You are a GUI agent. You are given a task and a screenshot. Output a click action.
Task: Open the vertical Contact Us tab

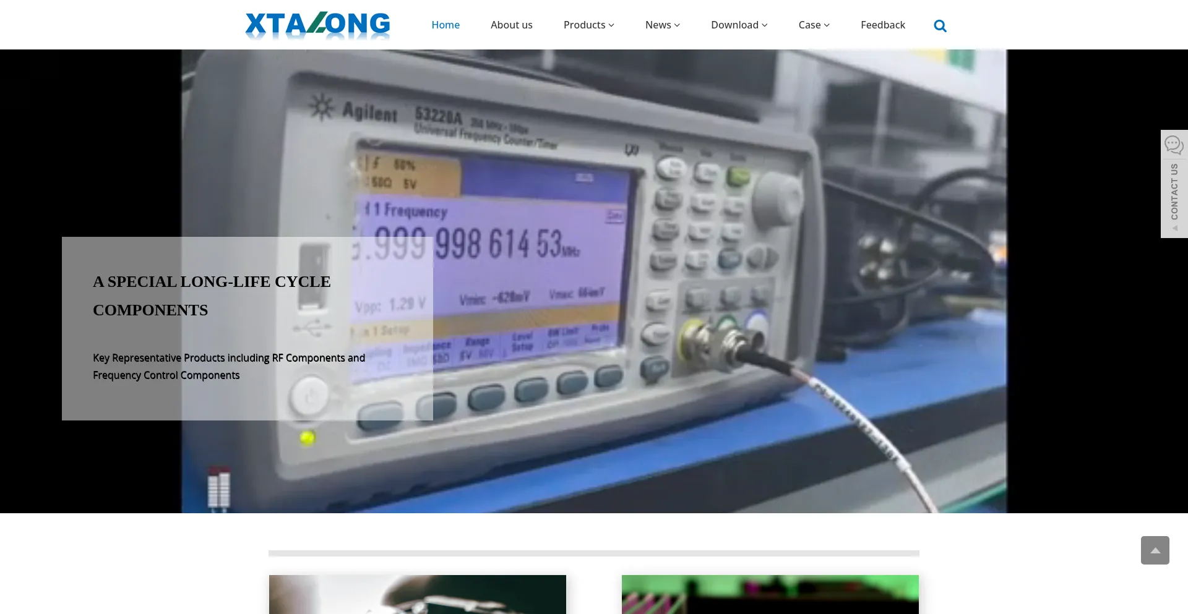[x=1174, y=192]
